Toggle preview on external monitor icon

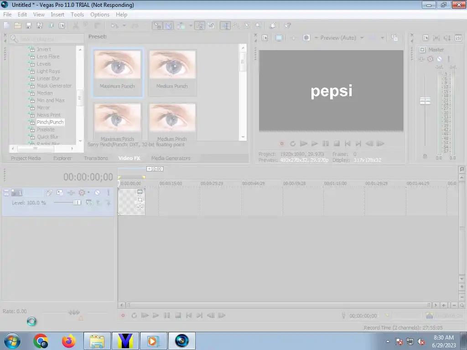(279, 38)
